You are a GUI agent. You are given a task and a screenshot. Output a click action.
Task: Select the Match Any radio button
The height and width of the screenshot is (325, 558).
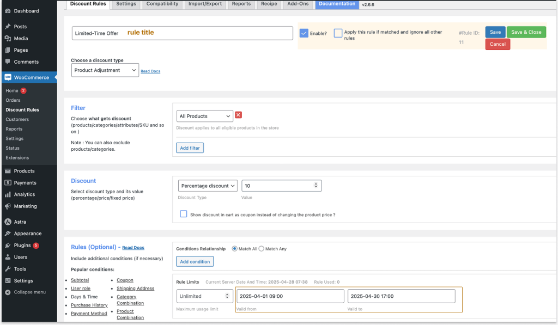[x=261, y=249]
